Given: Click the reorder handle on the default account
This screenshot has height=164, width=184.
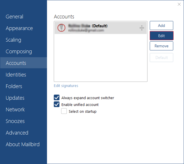Looking at the screenshot, I should pyautogui.click(x=142, y=28).
